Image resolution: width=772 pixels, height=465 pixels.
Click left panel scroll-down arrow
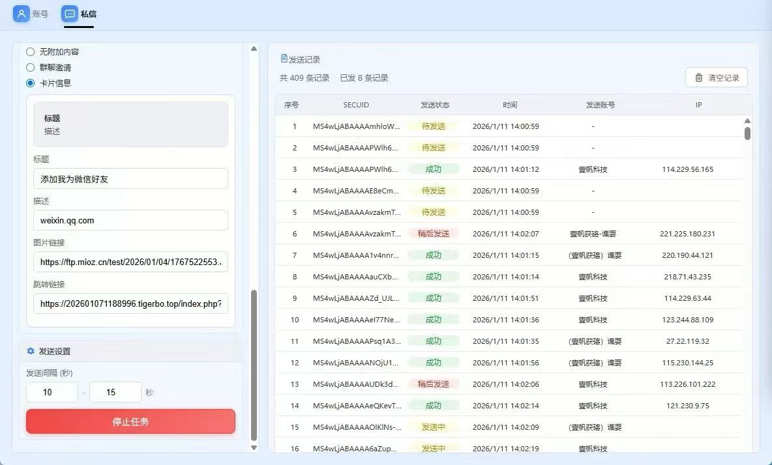(x=254, y=447)
